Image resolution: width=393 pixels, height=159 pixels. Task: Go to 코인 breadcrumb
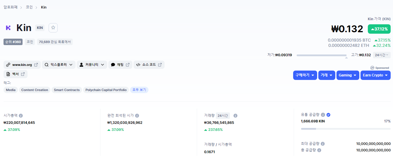[x=29, y=7]
